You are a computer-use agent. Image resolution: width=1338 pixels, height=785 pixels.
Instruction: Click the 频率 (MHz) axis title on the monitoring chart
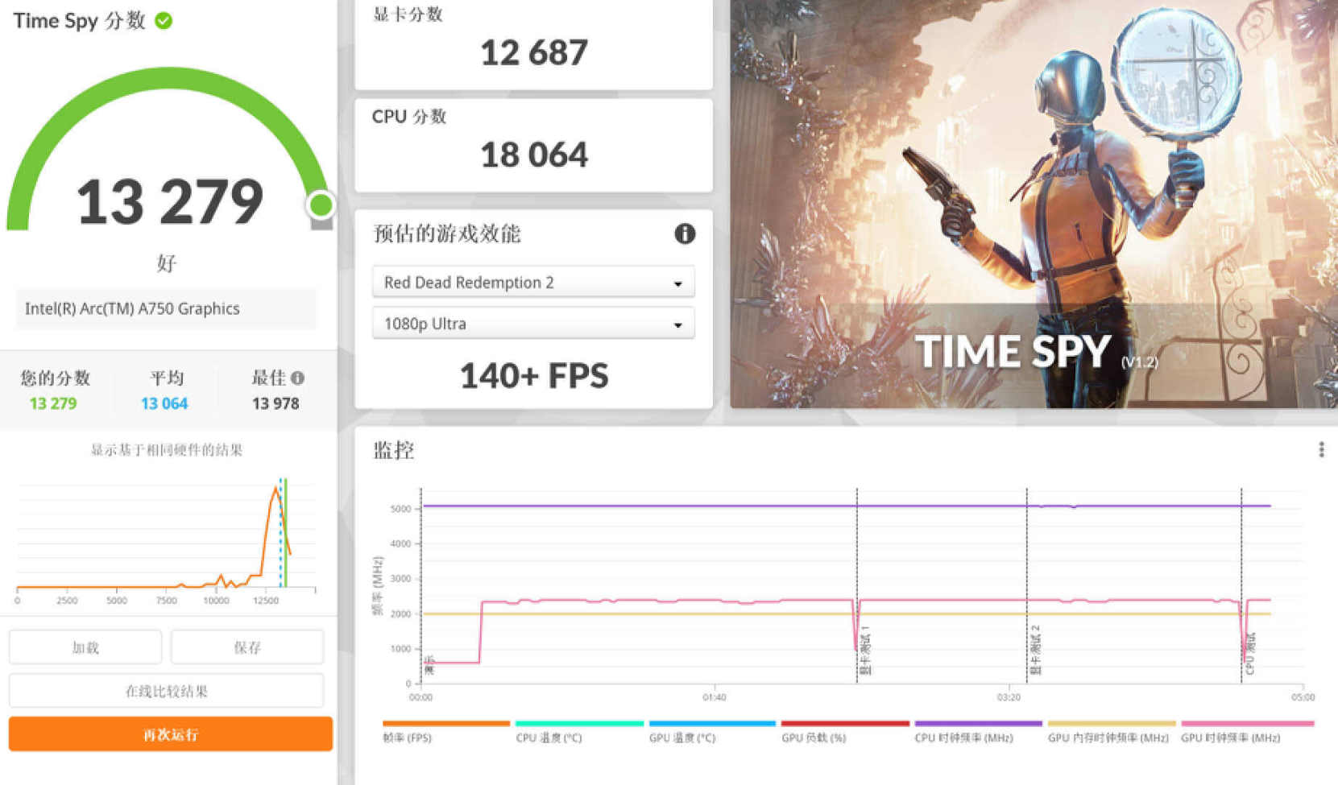tap(377, 585)
